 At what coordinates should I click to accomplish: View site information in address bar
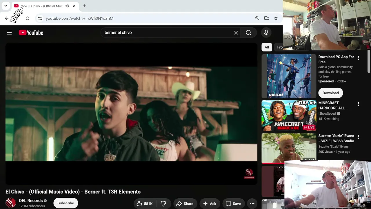(x=40, y=18)
